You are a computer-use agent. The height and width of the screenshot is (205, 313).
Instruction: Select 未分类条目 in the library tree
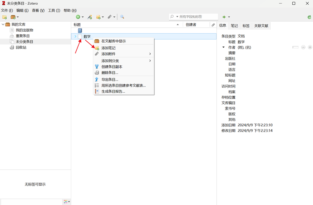25,42
